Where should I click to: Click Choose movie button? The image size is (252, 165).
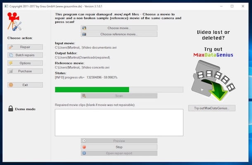119,28
